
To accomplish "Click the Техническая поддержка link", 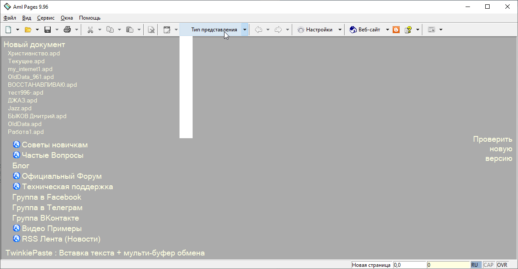I will pos(67,187).
